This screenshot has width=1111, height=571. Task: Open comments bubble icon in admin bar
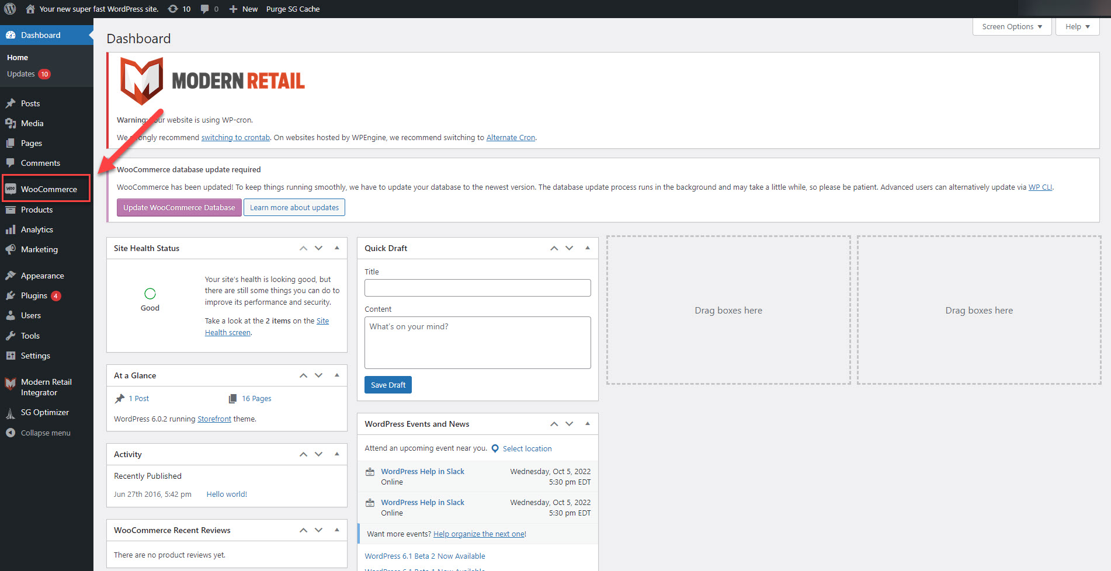[205, 9]
